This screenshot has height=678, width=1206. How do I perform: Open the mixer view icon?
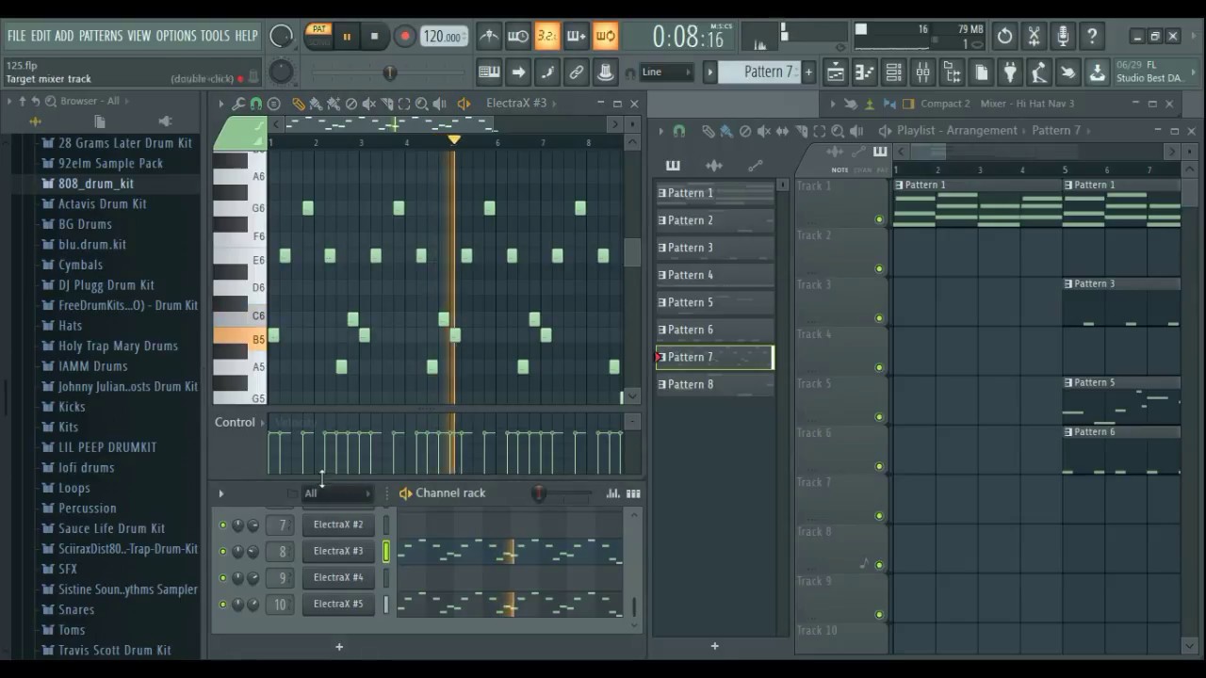tap(922, 72)
